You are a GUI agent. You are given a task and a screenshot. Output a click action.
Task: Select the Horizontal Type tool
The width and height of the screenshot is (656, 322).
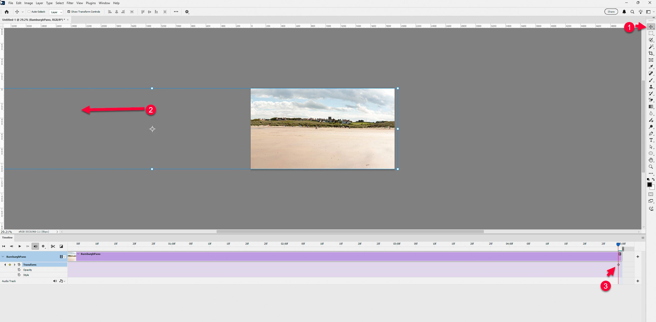pyautogui.click(x=651, y=140)
